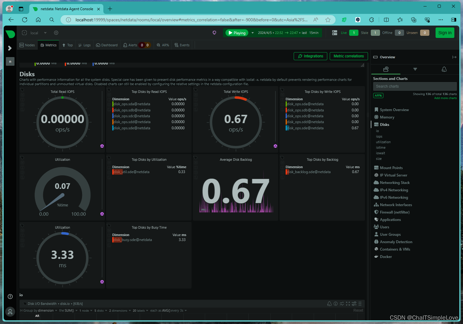
Task: Go to Memory section
Action: [x=387, y=117]
